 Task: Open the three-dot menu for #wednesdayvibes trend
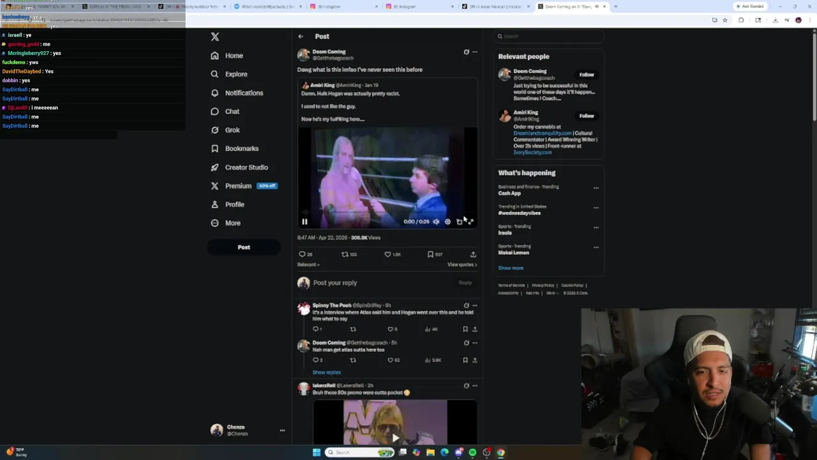[x=596, y=208]
